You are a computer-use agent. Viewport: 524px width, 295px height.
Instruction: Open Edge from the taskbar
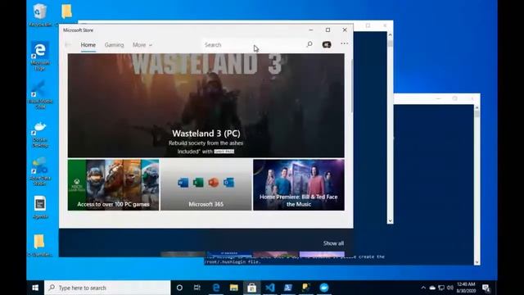point(216,288)
